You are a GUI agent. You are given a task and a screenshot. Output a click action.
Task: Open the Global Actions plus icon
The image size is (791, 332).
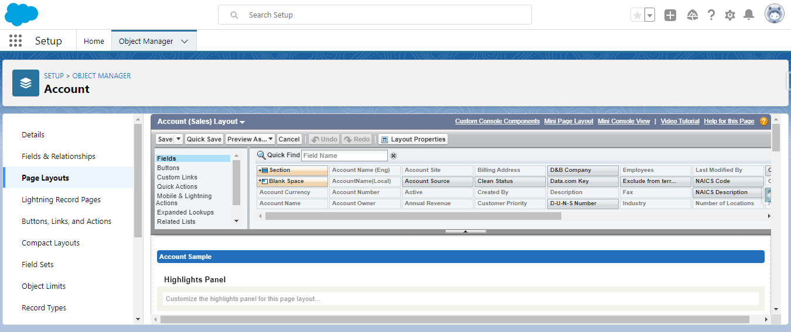point(670,15)
